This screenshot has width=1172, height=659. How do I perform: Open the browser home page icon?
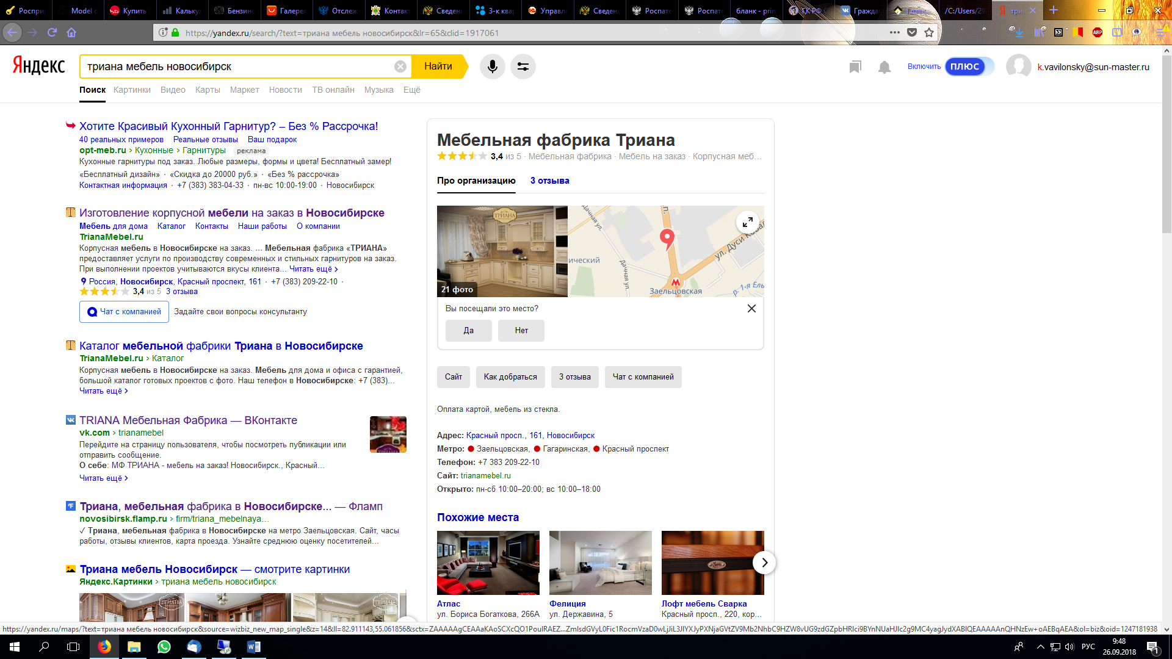(71, 32)
